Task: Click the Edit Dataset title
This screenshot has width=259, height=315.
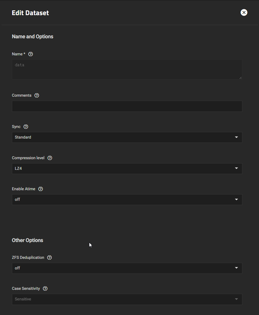Action: [30, 13]
